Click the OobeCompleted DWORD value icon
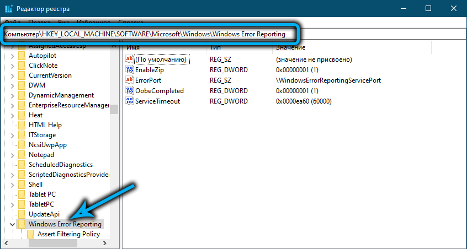The width and height of the screenshot is (467, 249). [130, 91]
